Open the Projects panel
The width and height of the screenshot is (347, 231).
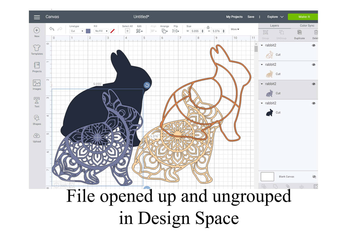tap(37, 65)
